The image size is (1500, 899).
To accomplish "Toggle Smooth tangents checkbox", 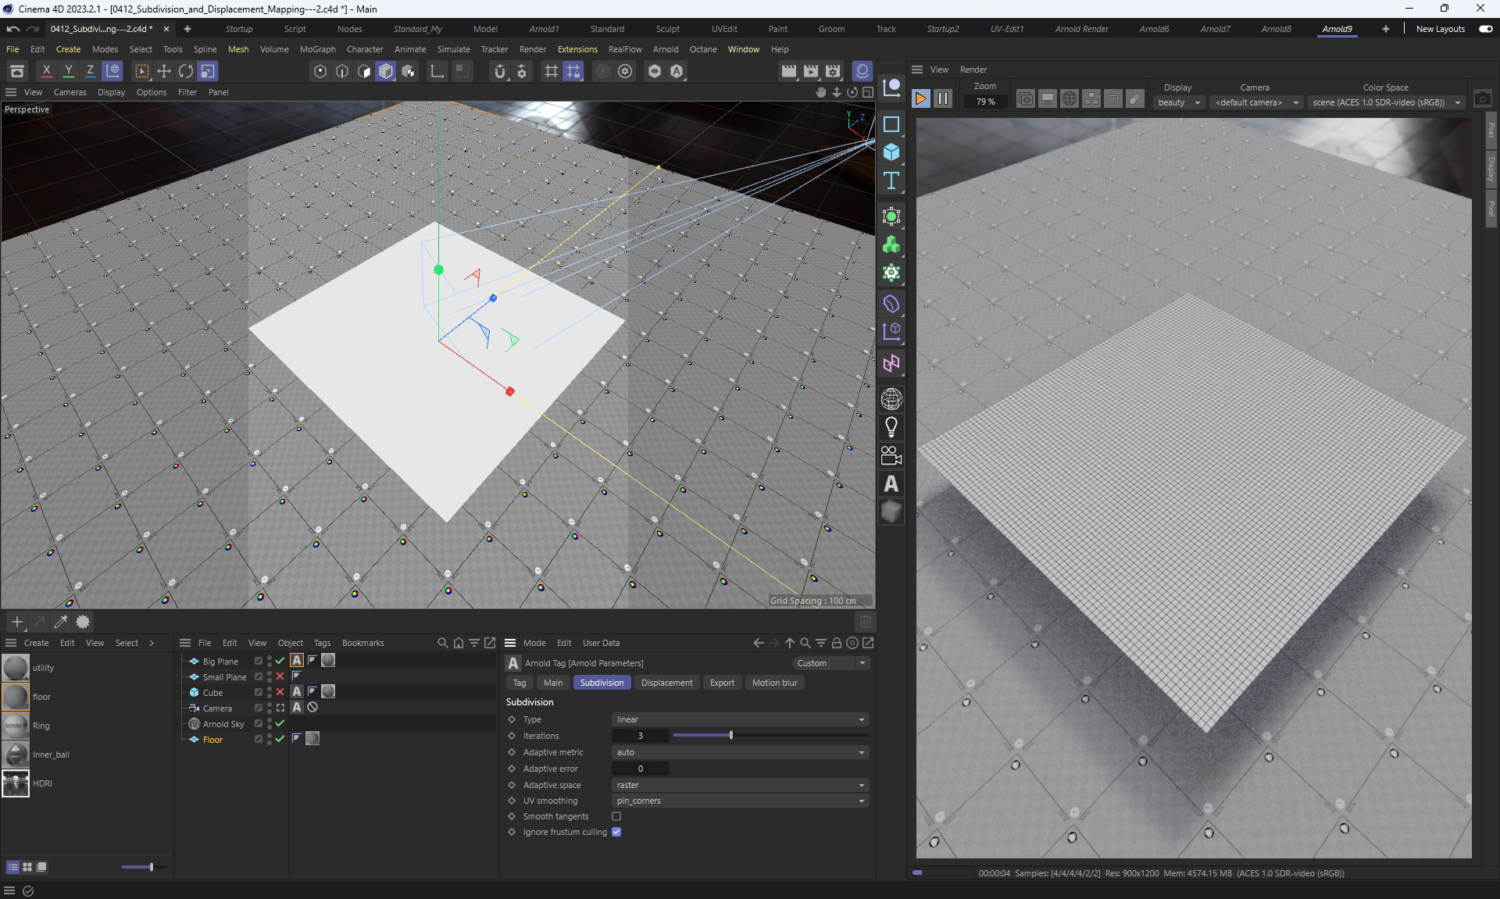I will coord(616,816).
